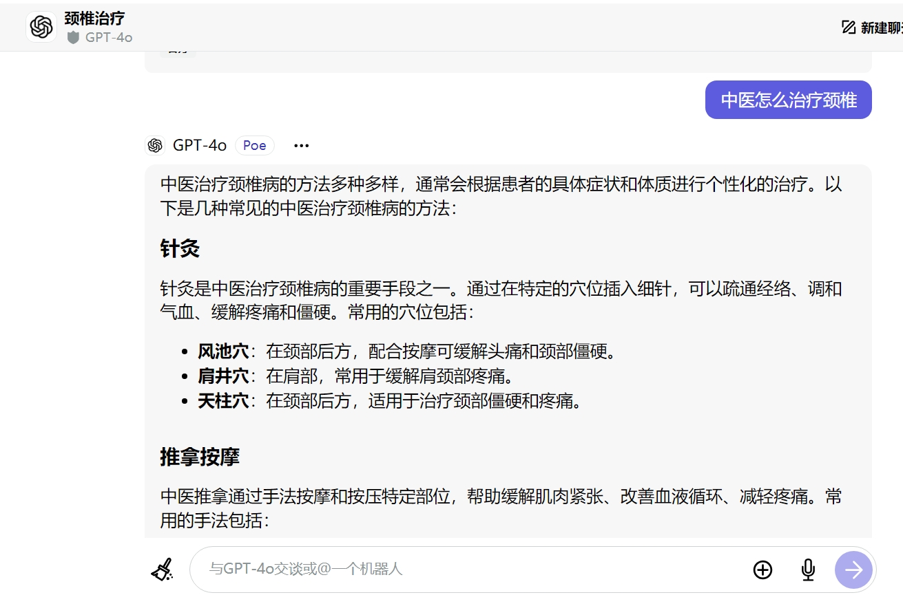Image resolution: width=903 pixels, height=606 pixels.
Task: Click the GPT-4o name above the reply
Action: [x=200, y=146]
